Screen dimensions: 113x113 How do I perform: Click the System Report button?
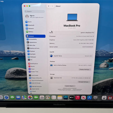point(70,86)
